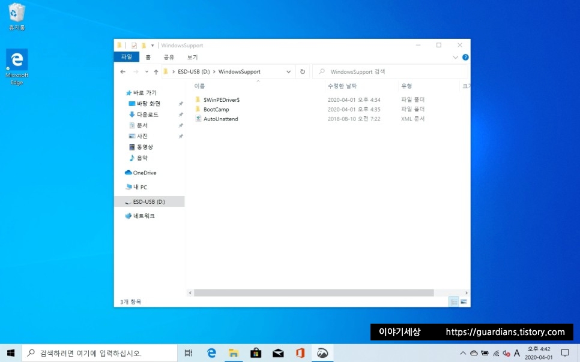The height and width of the screenshot is (362, 580).
Task: Open the address bar history dropdown
Action: [289, 72]
